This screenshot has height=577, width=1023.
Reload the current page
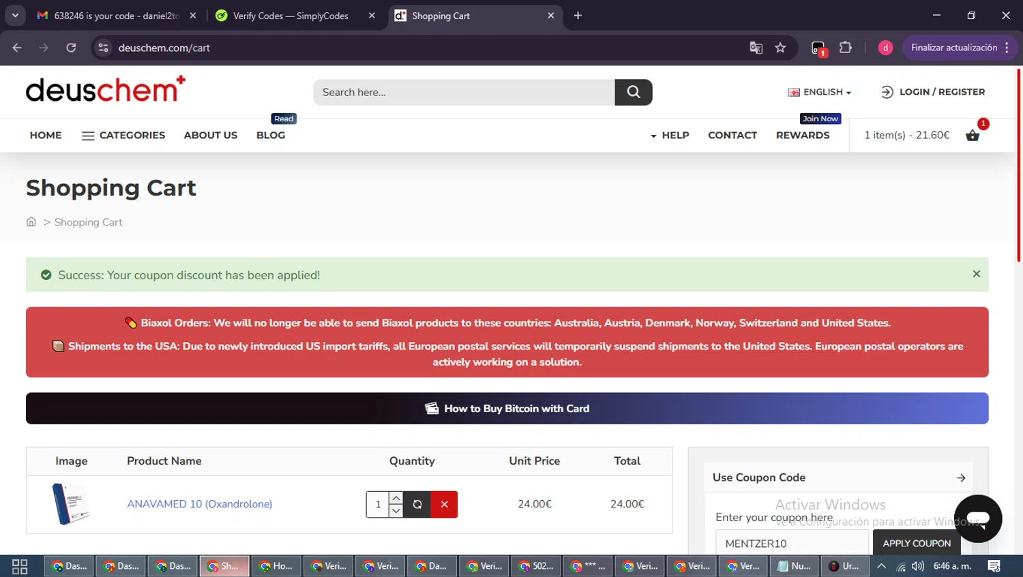(x=71, y=48)
